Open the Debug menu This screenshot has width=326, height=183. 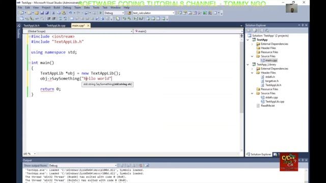[67, 8]
